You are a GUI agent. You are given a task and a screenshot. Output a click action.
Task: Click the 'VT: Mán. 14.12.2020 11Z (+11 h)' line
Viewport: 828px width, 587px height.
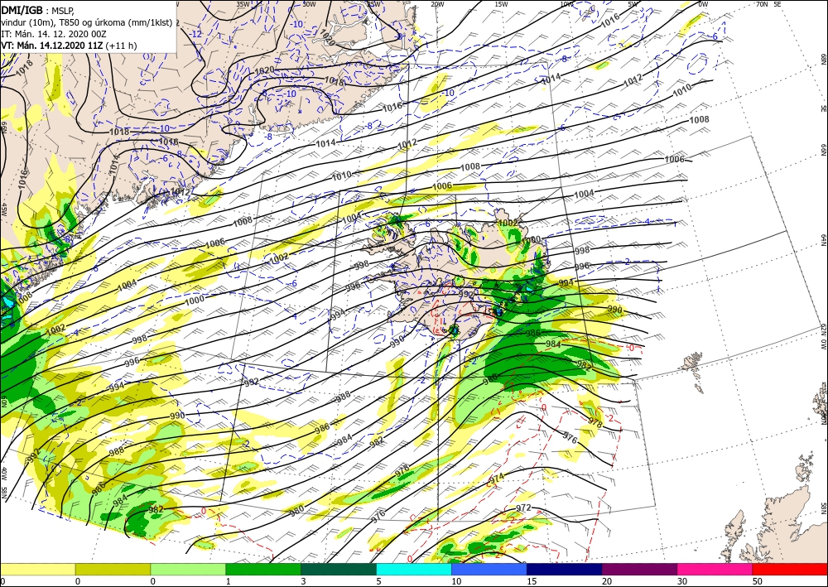(69, 46)
